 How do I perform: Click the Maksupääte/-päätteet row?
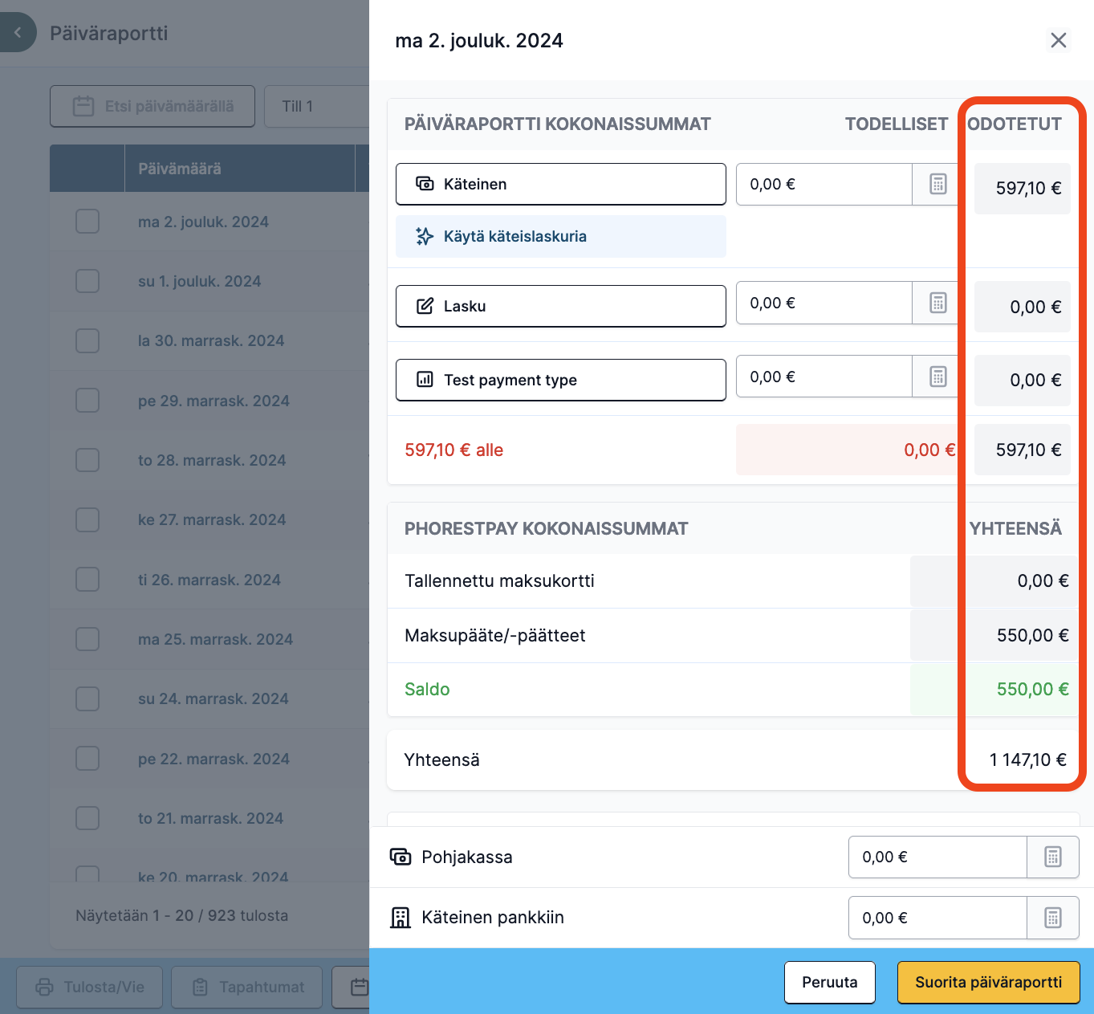click(x=733, y=635)
